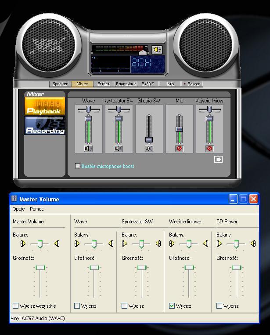Click Wejście liniowe balance left speaker icon
The image size is (270, 335).
[172, 244]
